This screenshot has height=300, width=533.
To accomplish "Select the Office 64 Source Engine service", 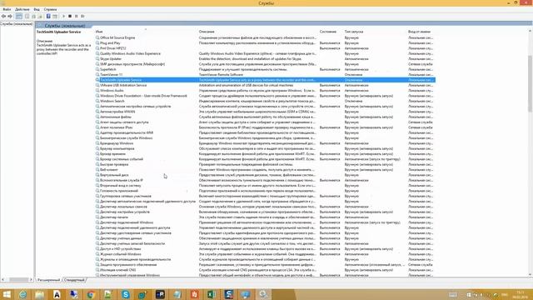I will tap(117, 37).
